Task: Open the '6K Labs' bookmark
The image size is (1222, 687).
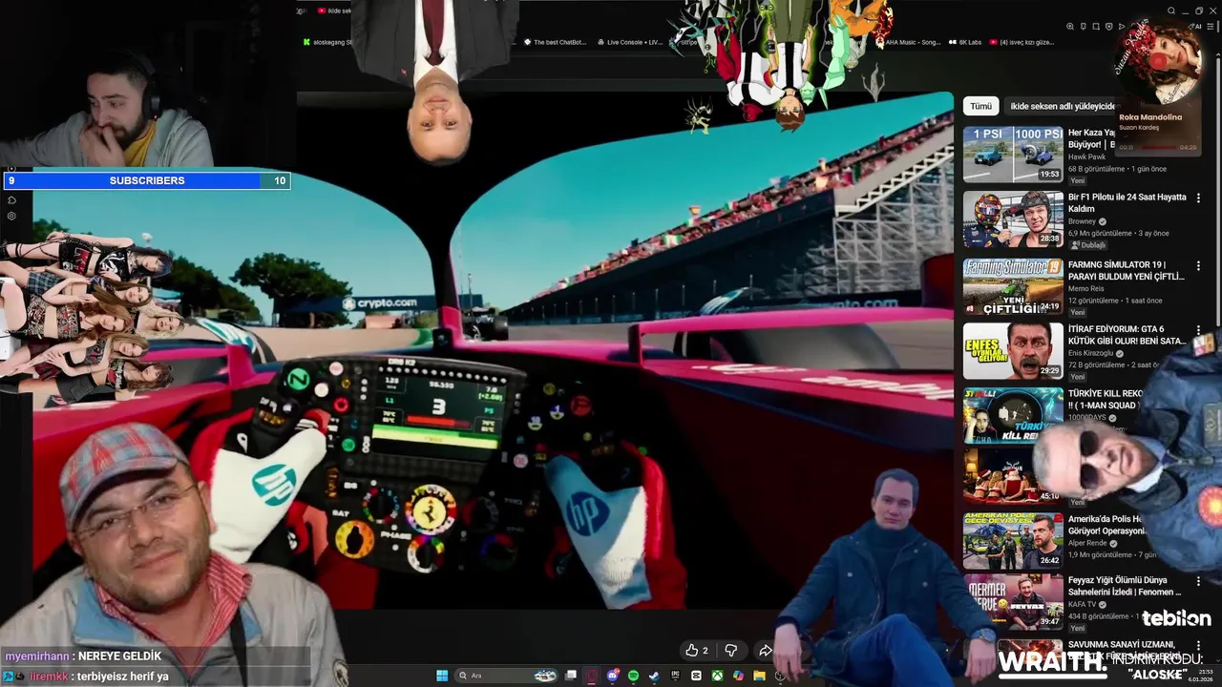Action: coord(964,42)
